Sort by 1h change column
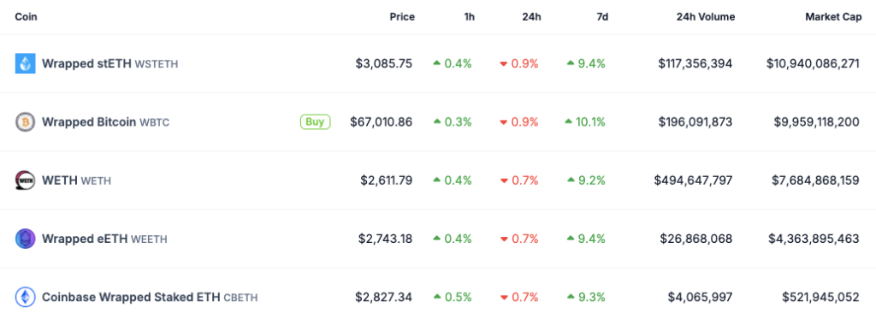Viewport: 876px width, 325px height. click(470, 17)
